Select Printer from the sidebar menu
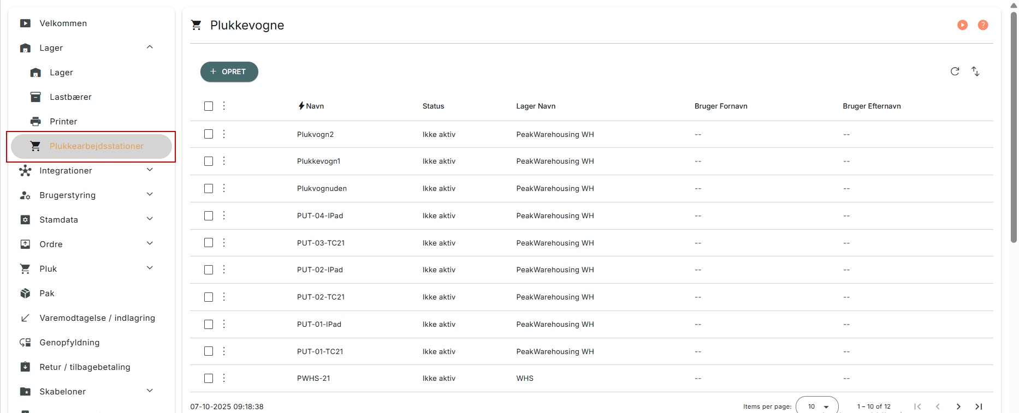This screenshot has width=1019, height=413. tap(63, 122)
